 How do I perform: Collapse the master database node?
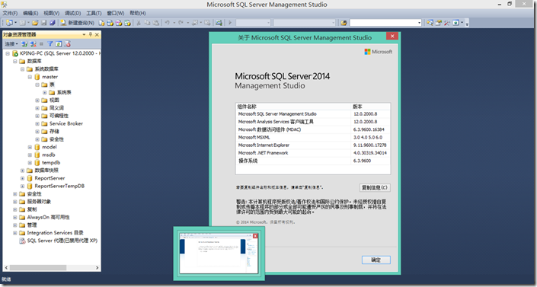pos(30,77)
